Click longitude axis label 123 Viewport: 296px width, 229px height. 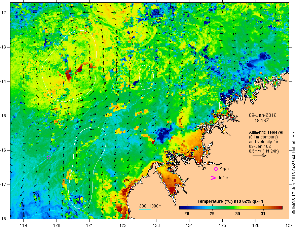(x=156, y=225)
